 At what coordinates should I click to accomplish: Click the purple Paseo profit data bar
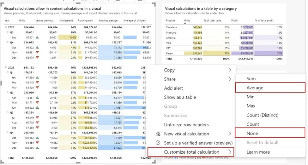click(242, 53)
